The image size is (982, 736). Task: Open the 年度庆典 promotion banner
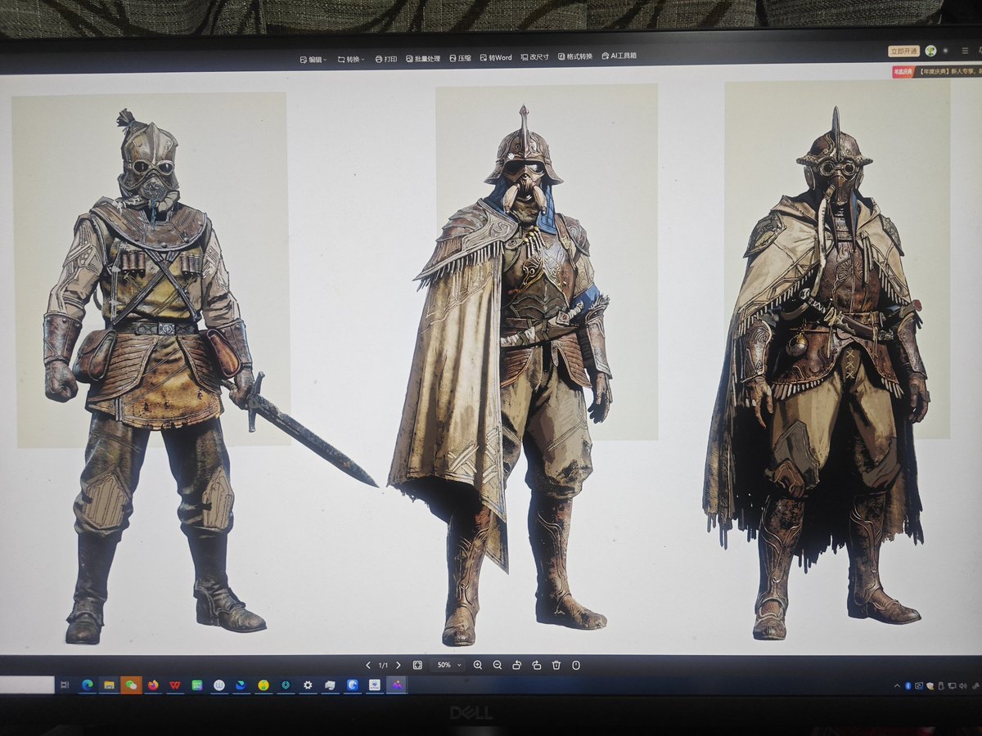(x=937, y=72)
